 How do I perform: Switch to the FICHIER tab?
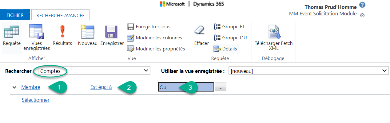point(15,15)
